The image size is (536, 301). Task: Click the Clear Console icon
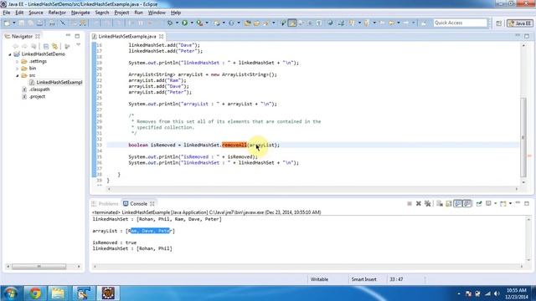tap(440, 203)
